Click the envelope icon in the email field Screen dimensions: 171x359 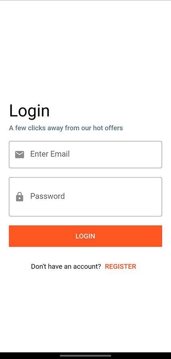coord(19,154)
